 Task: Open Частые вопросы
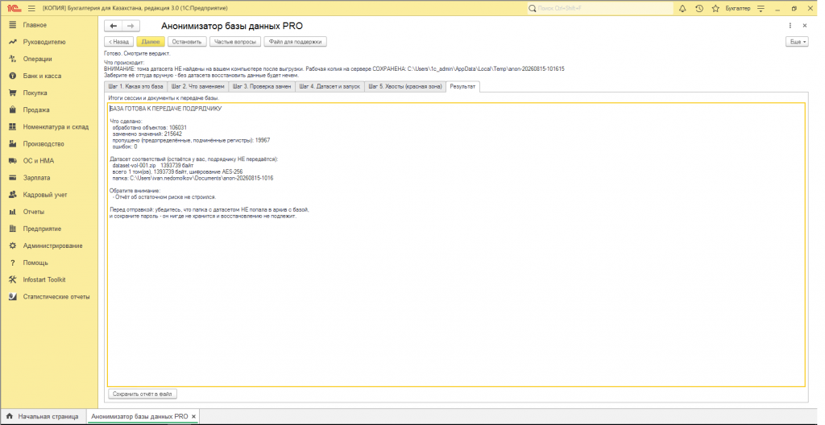(235, 42)
